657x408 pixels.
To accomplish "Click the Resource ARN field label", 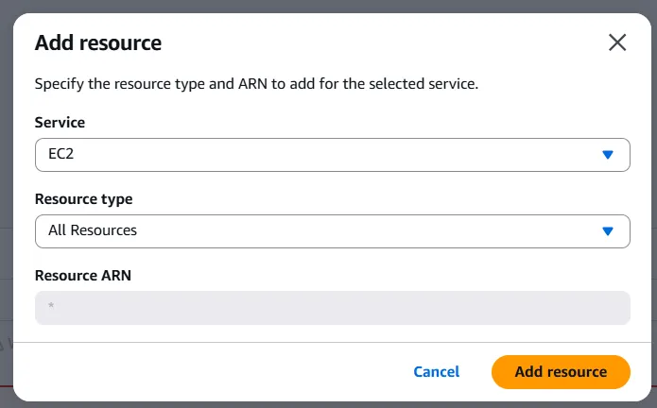I will (82, 276).
